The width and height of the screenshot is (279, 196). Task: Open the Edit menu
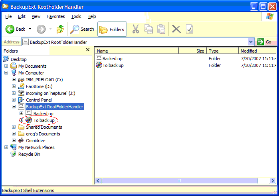22,16
